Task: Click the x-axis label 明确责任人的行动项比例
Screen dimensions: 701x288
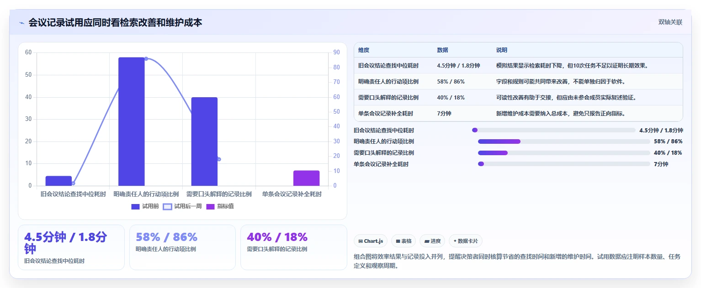Action: 146,194
